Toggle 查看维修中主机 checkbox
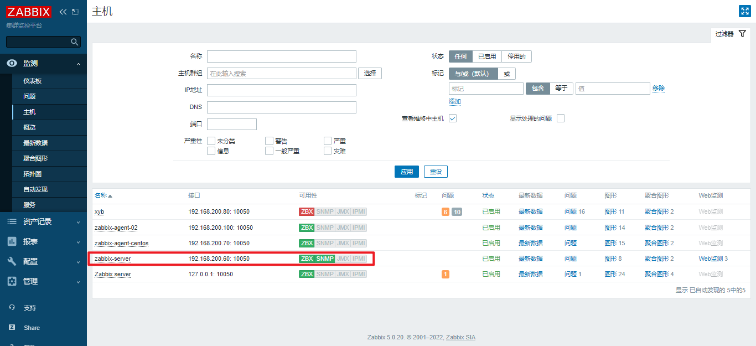This screenshot has height=346, width=756. tap(453, 118)
